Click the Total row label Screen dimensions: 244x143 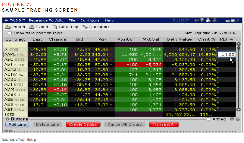click(x=10, y=114)
